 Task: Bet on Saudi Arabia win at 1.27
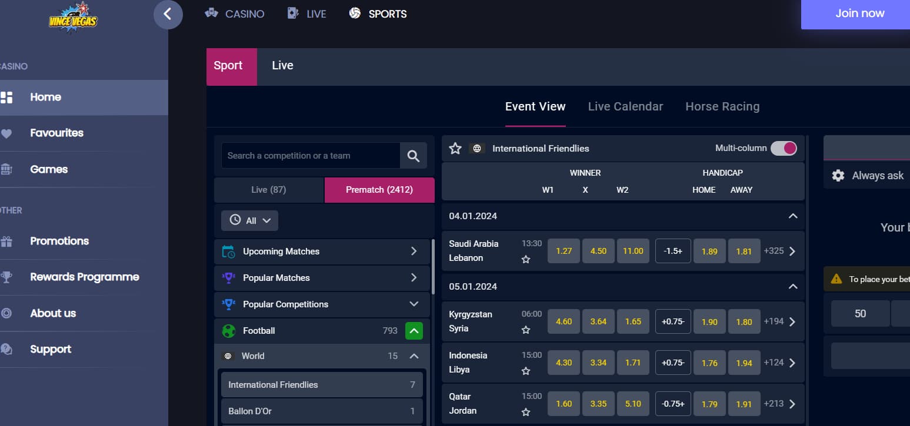(564, 251)
